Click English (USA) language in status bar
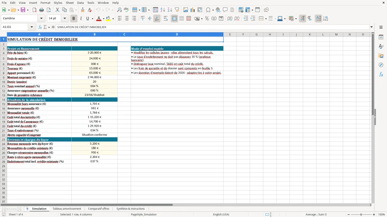This screenshot has width=387, height=217. (x=221, y=214)
